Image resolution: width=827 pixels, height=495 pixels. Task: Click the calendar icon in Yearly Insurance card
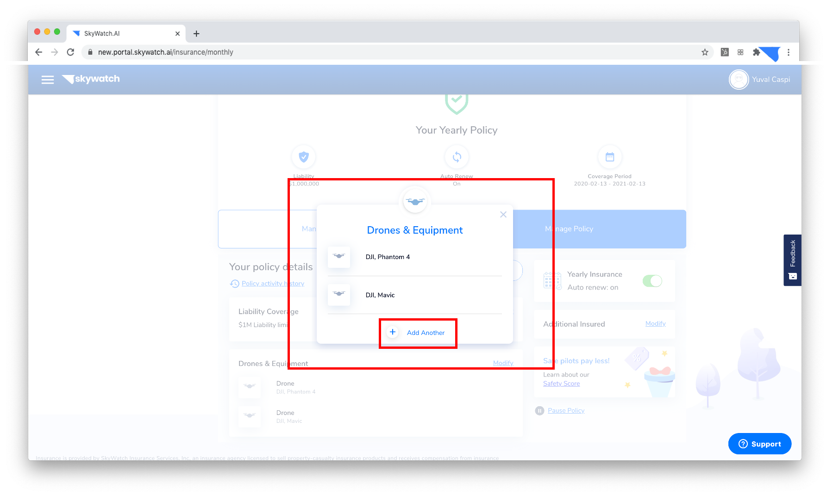click(x=552, y=280)
